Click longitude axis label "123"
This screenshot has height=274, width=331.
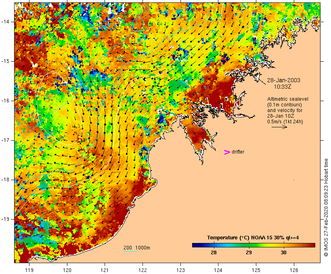coord(180,270)
